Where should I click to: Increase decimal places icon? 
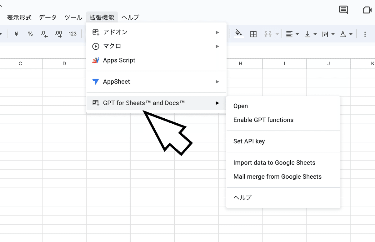(58, 34)
